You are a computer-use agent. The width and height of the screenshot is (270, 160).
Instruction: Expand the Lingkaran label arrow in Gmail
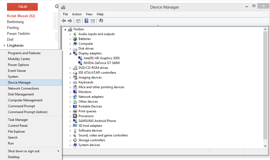pyautogui.click(x=5, y=45)
